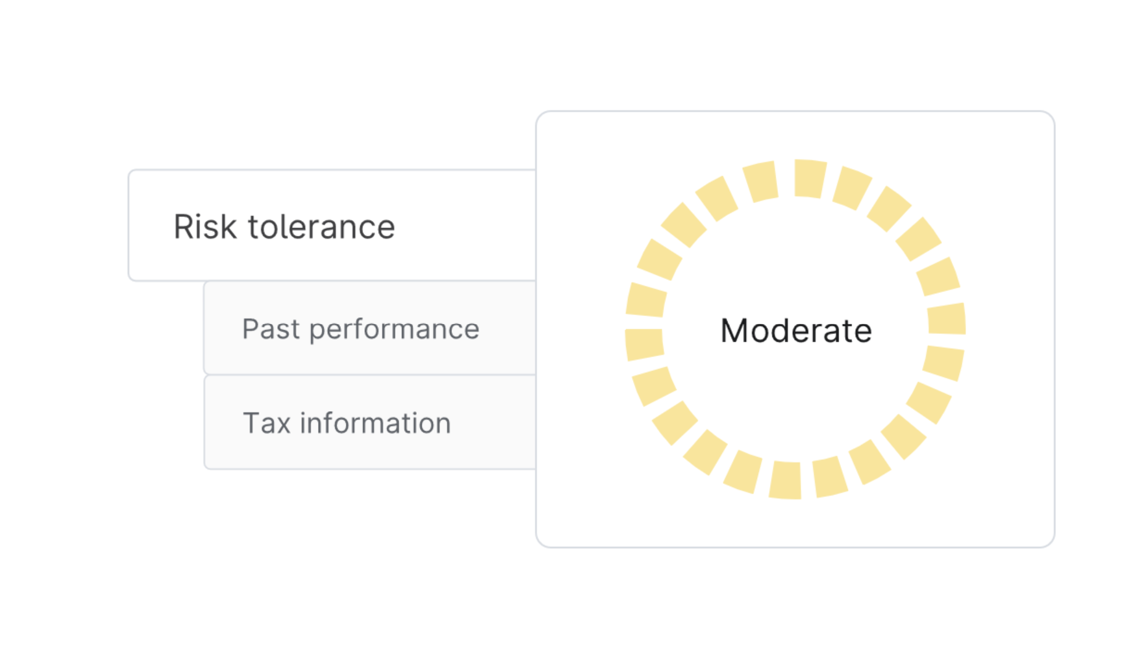Viewport: 1143px width, 650px height.
Task: Click the word tolerance in first tab
Action: (321, 227)
